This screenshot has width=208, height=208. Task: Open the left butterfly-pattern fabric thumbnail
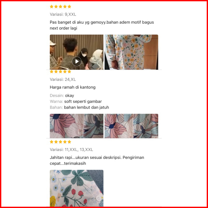[x=77, y=126]
